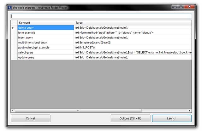Click the Cancel button
Image resolution: width=202 pixels, height=132 pixels.
click(30, 118)
